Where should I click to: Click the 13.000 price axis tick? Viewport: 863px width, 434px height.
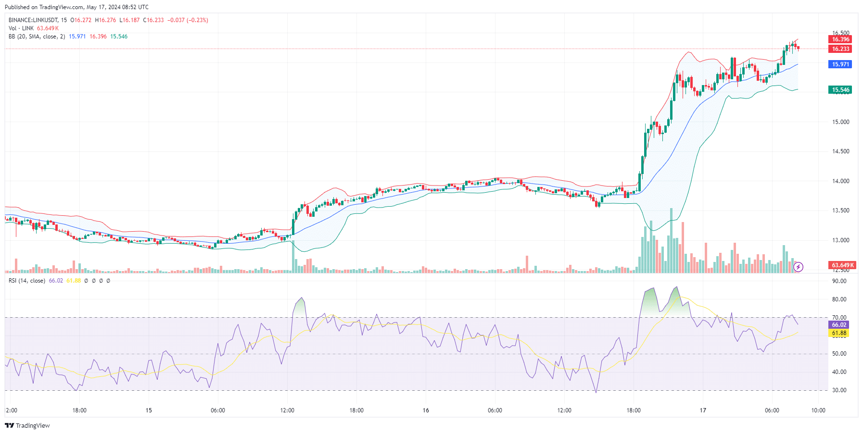(x=841, y=240)
